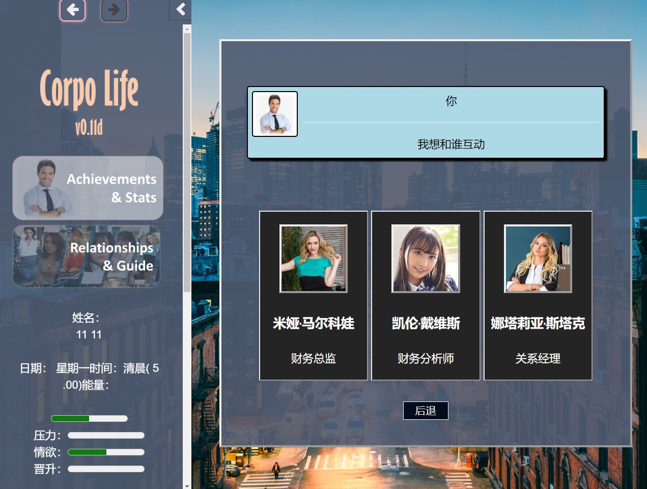Click the 关系经理 role label
The height and width of the screenshot is (489, 647).
tap(538, 359)
